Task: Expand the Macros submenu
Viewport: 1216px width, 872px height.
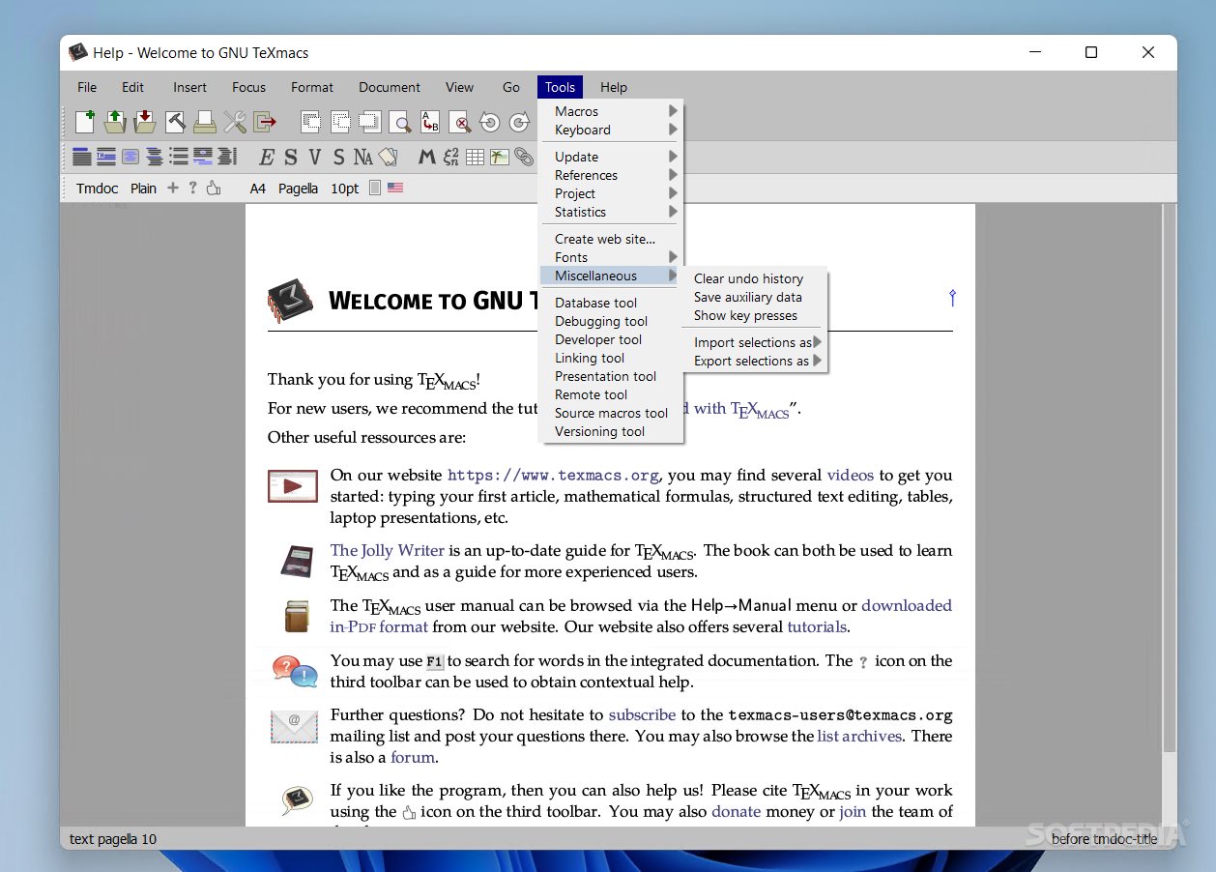Action: tap(611, 111)
